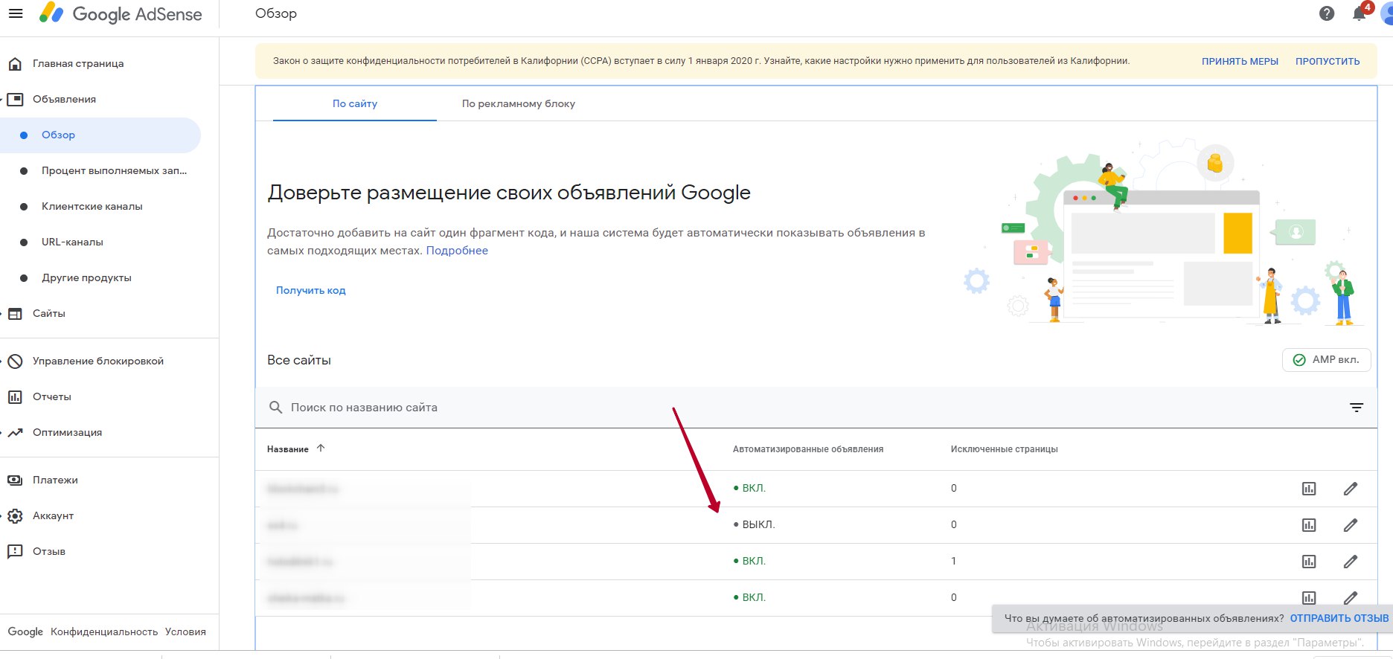1393x659 pixels.
Task: Click the Объявления ads icon in sidebar
Action: click(x=15, y=100)
